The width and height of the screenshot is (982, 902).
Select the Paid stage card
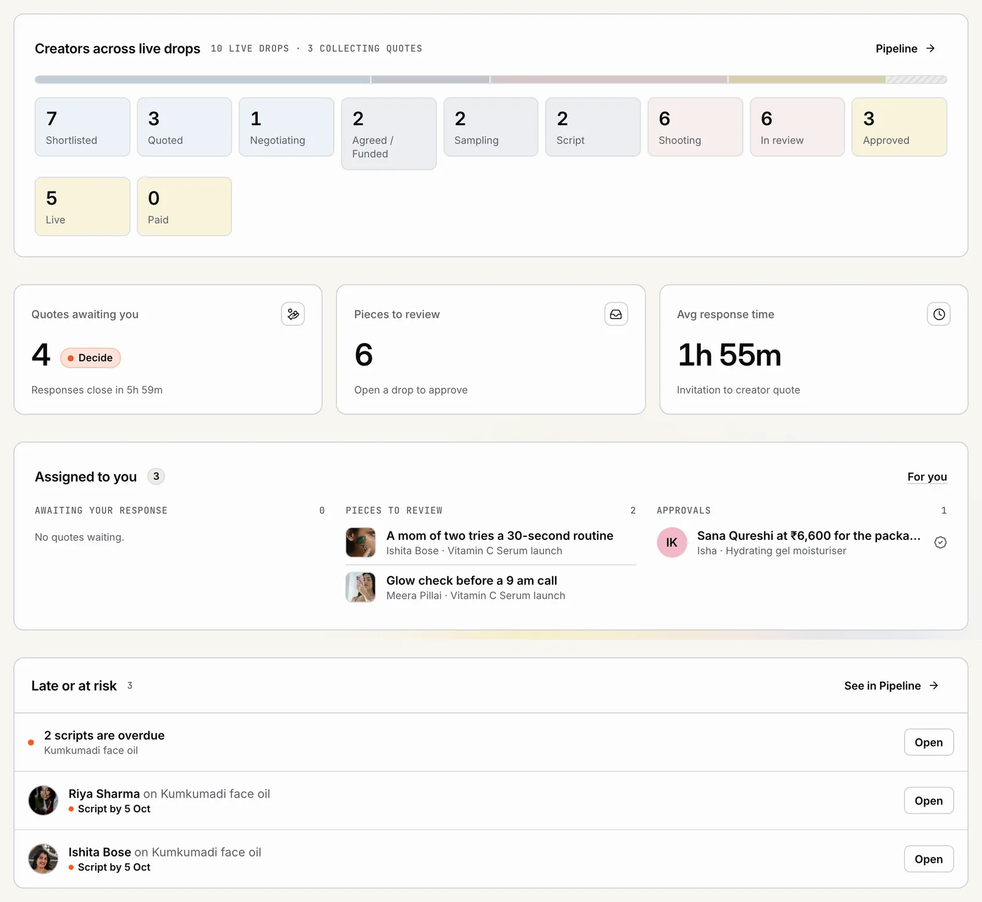[185, 207]
